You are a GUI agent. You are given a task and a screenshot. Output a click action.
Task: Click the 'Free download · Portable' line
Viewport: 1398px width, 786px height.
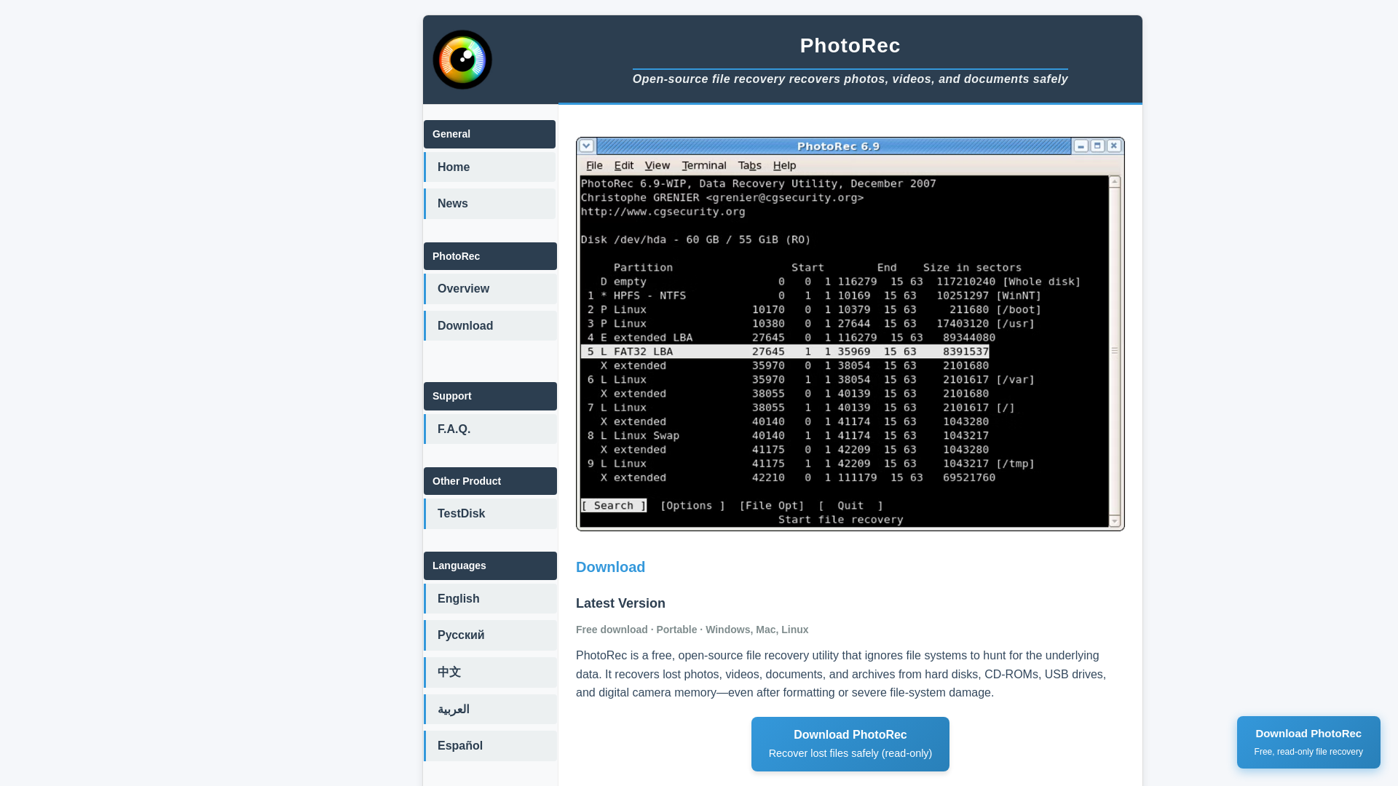pyautogui.click(x=692, y=630)
